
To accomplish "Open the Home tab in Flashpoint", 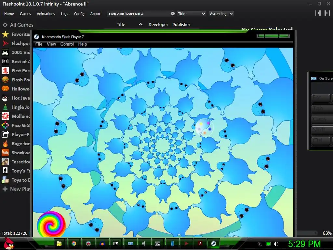I will point(9,14).
